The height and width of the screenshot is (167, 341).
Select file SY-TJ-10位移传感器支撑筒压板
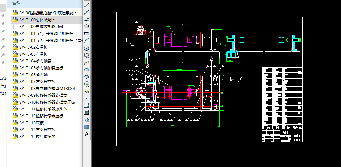pyautogui.click(x=44, y=102)
